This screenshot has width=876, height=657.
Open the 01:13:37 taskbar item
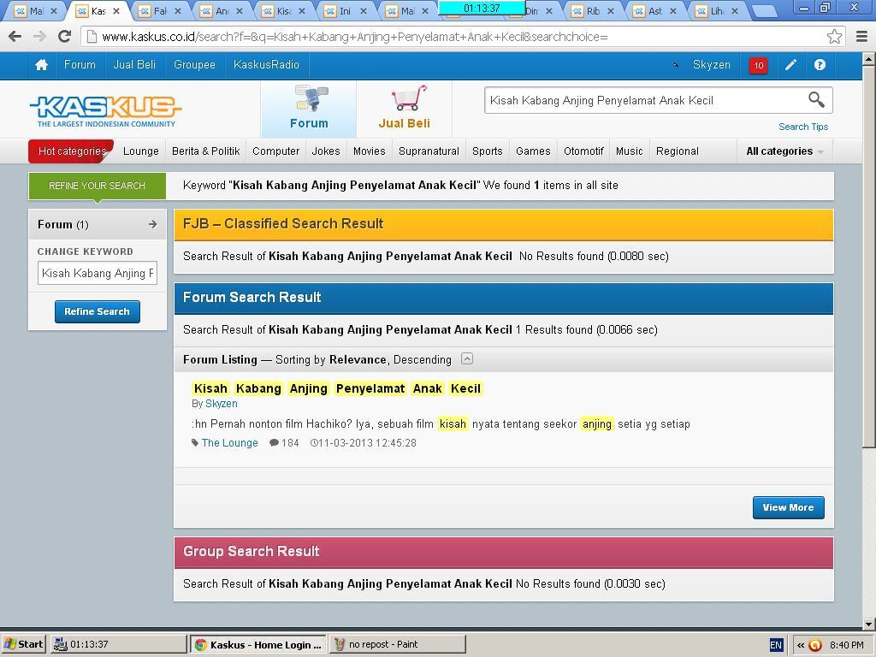point(118,644)
